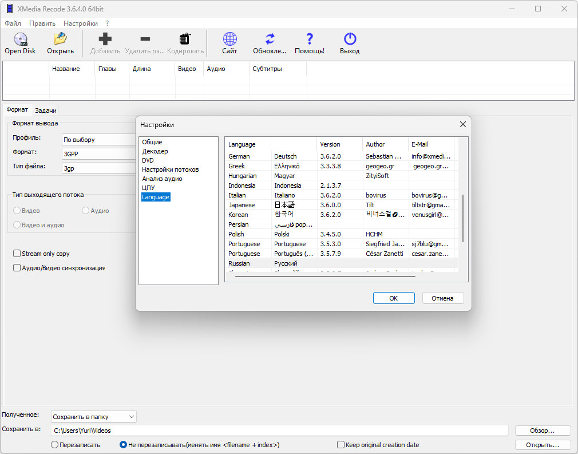Screen dimensions: 578x454
Task: Confirm settings with OK button
Action: [x=394, y=298]
